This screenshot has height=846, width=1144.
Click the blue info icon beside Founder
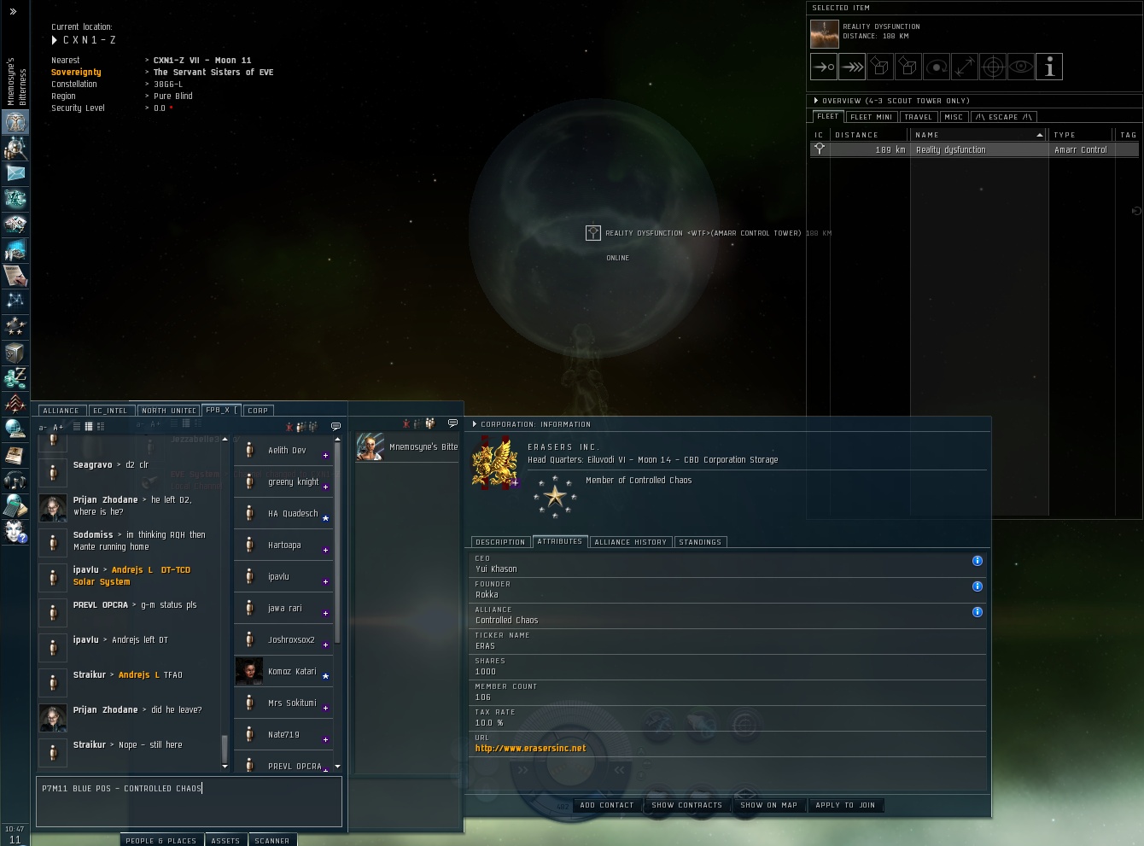coord(978,586)
